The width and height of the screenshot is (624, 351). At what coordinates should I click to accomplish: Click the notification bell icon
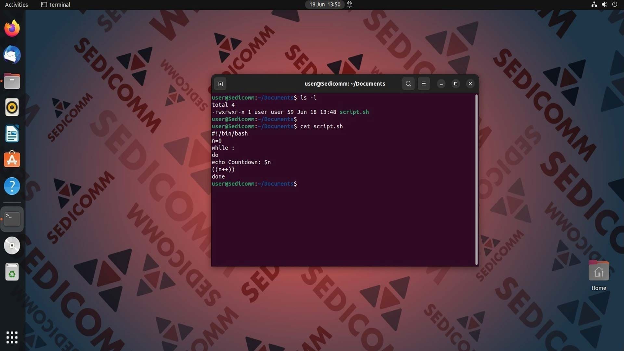coord(349,5)
